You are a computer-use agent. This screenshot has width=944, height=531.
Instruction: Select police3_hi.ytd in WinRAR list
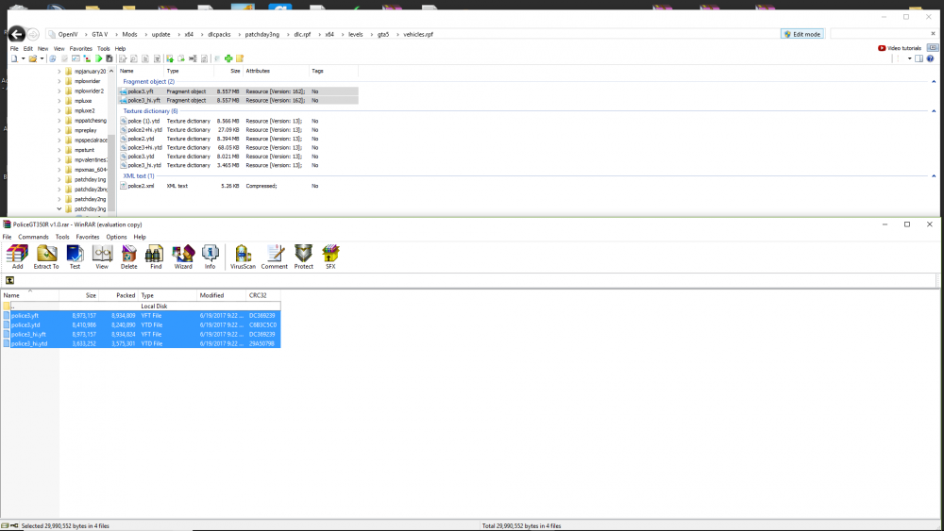(x=141, y=343)
